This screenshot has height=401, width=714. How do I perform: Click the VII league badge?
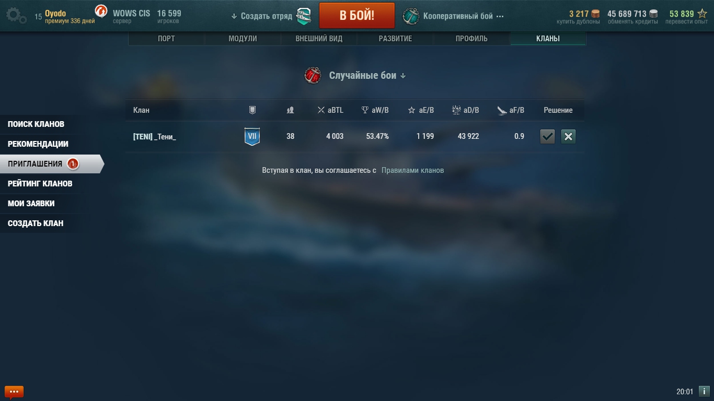(252, 136)
